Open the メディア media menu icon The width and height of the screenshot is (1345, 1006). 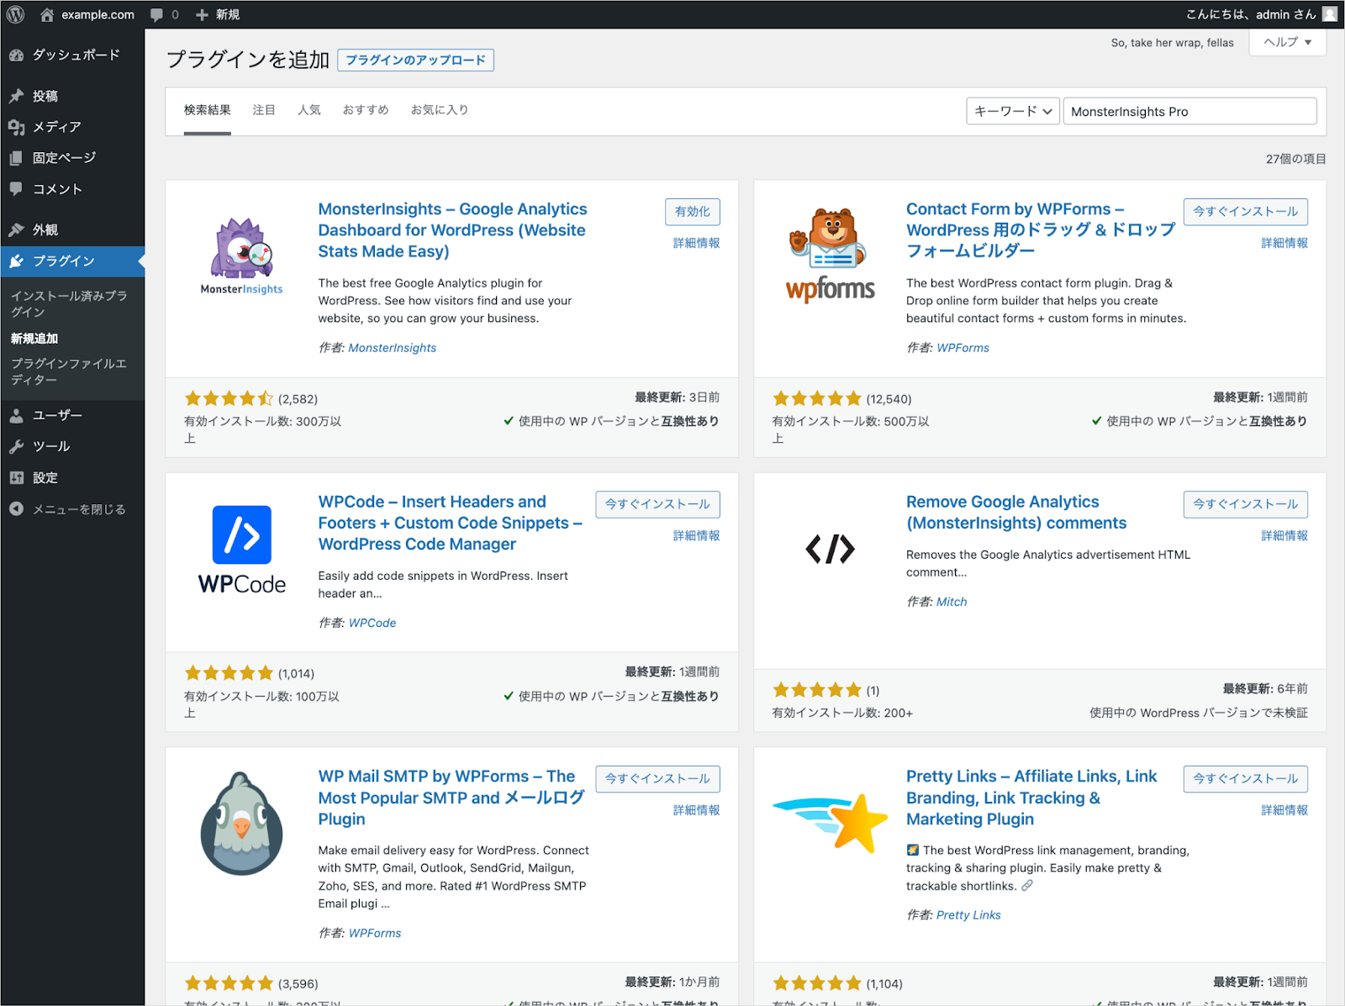[16, 127]
